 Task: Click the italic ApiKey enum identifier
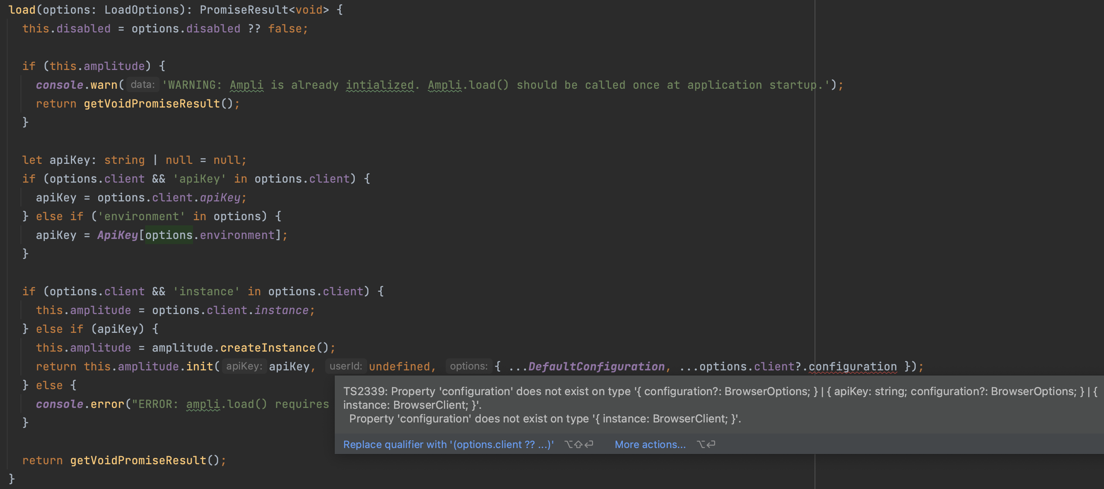pyautogui.click(x=117, y=235)
